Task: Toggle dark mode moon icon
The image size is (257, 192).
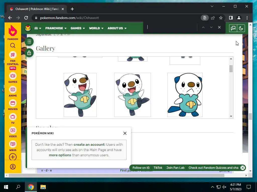Action: pyautogui.click(x=241, y=28)
